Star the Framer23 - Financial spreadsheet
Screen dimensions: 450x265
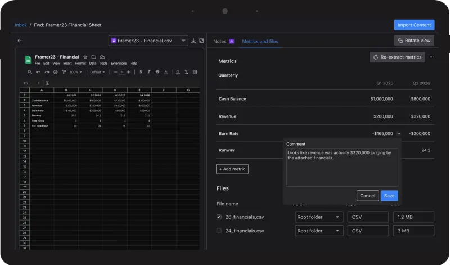pyautogui.click(x=85, y=57)
